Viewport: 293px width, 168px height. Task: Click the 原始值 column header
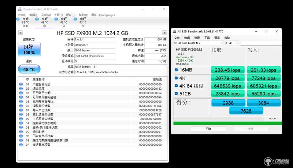coord(157,79)
